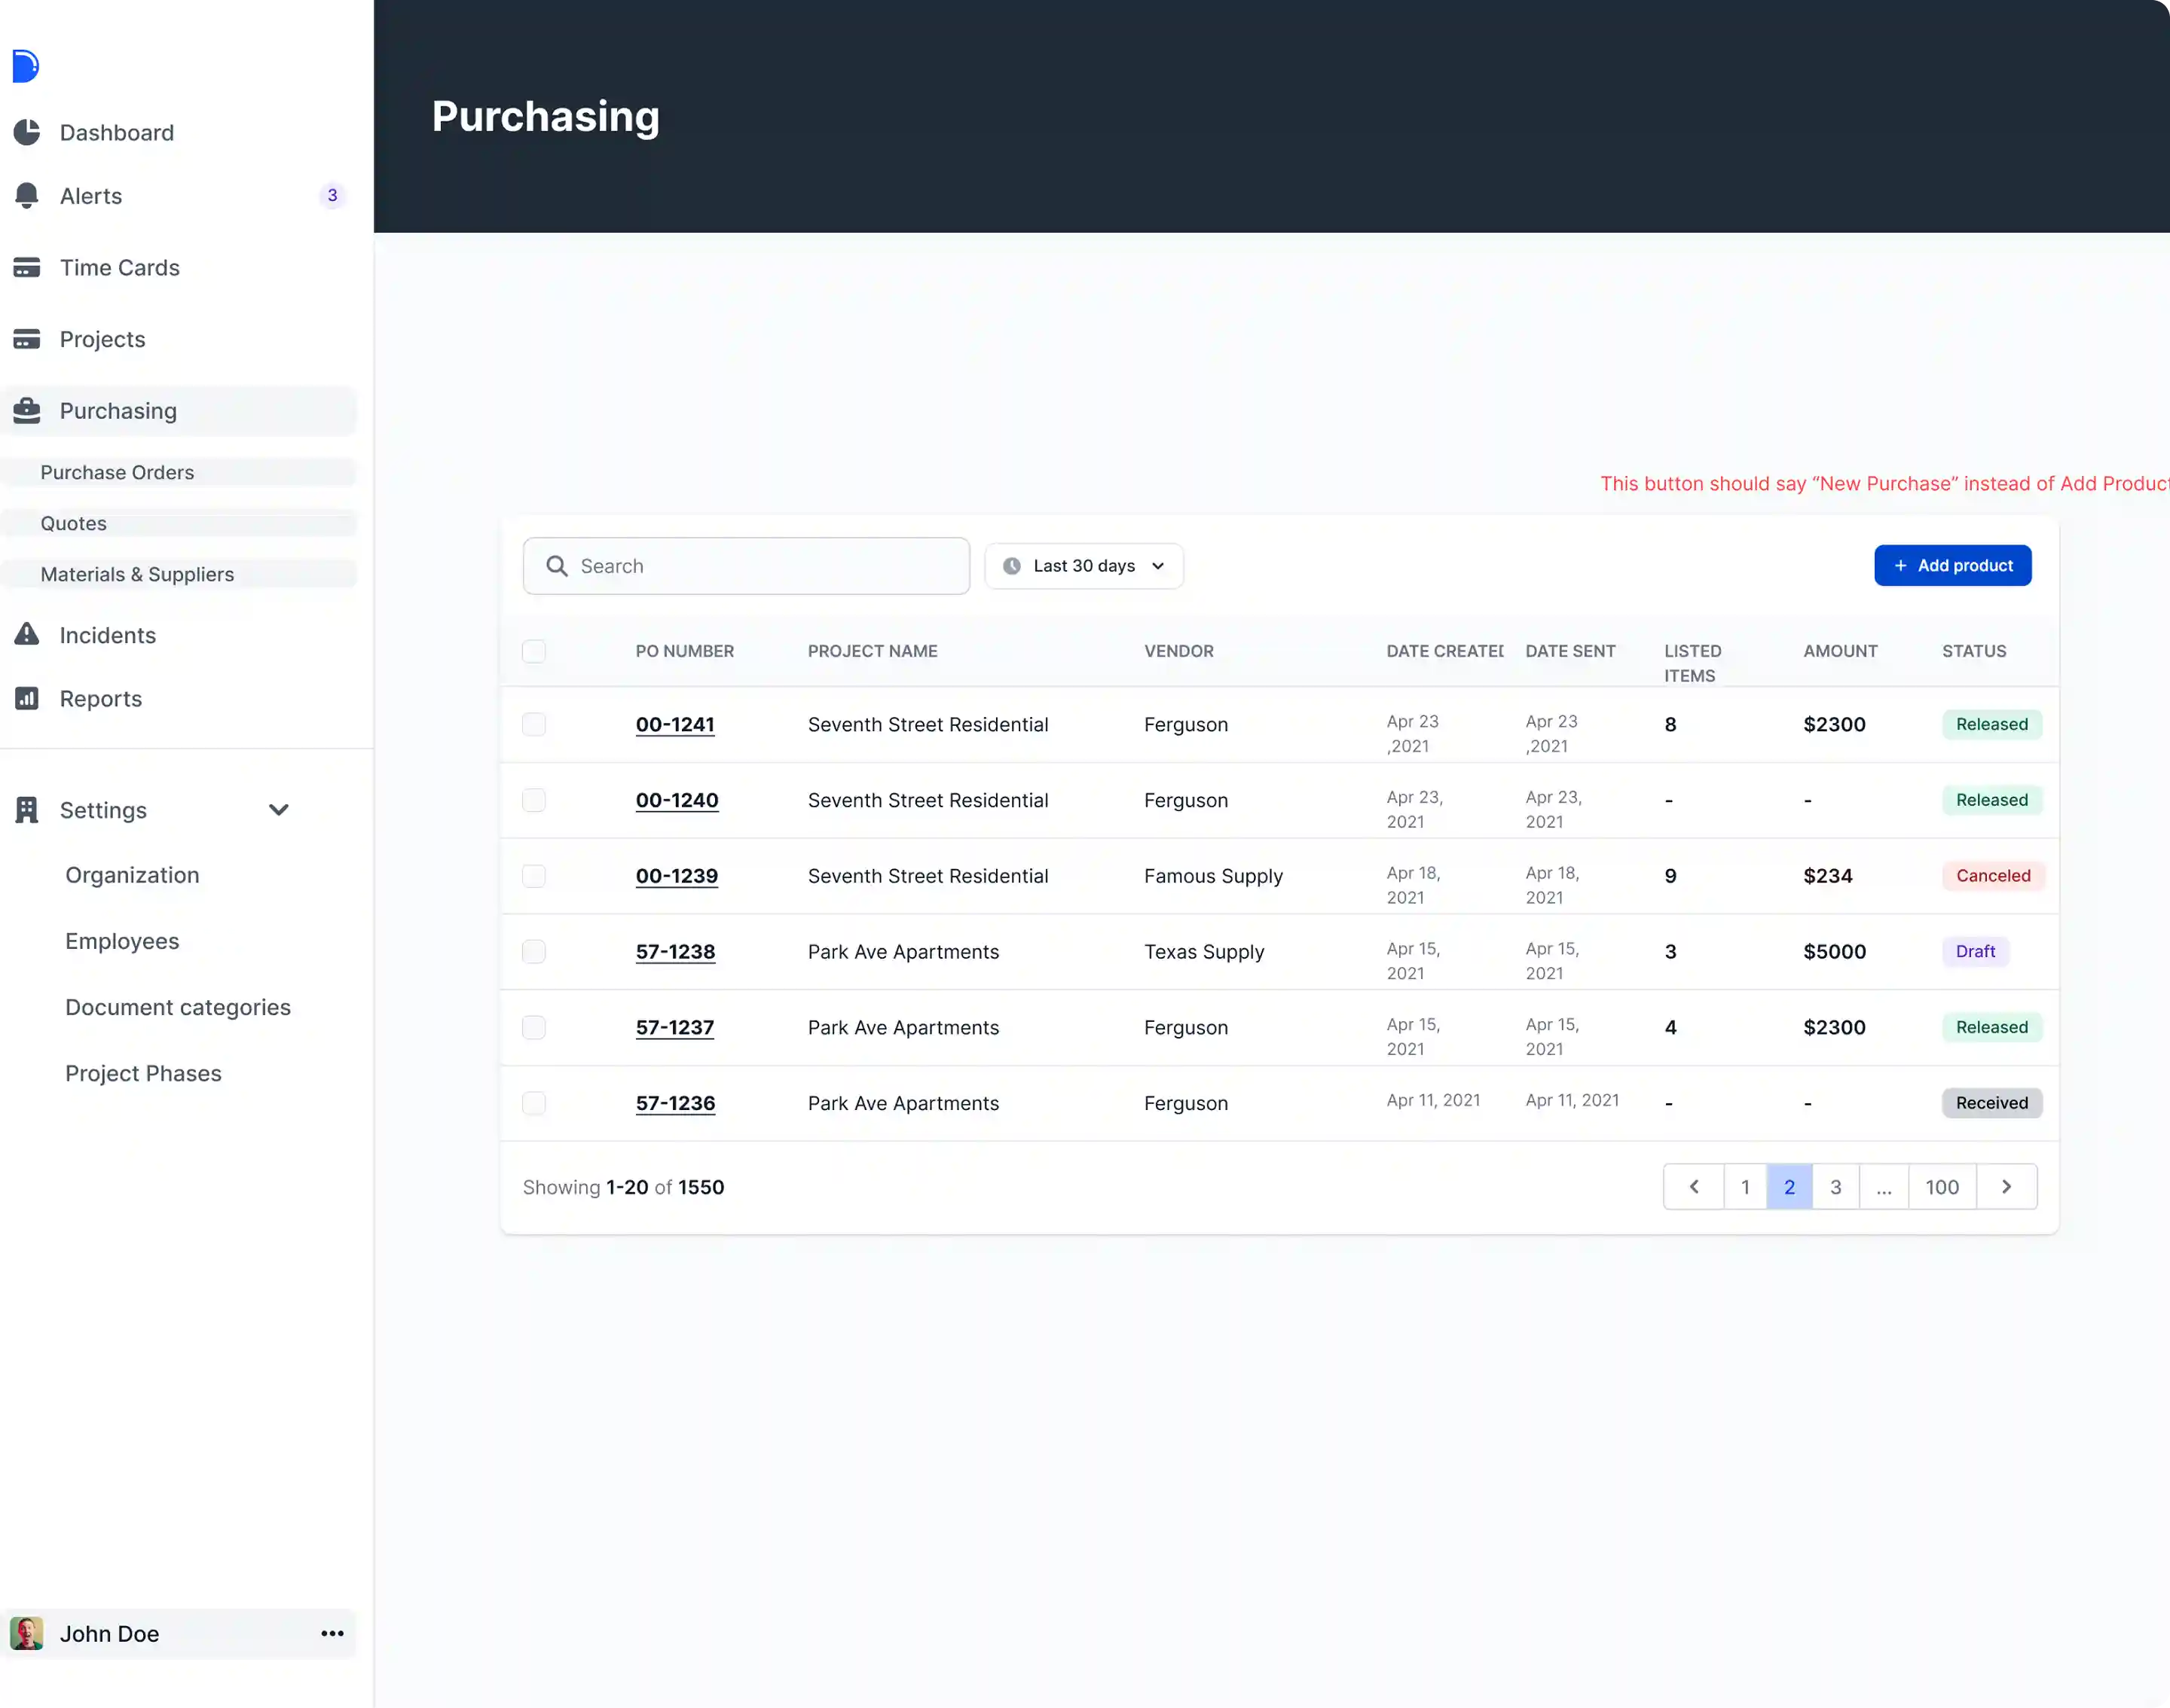Select the checkbox next to PO 57-1238

click(534, 951)
